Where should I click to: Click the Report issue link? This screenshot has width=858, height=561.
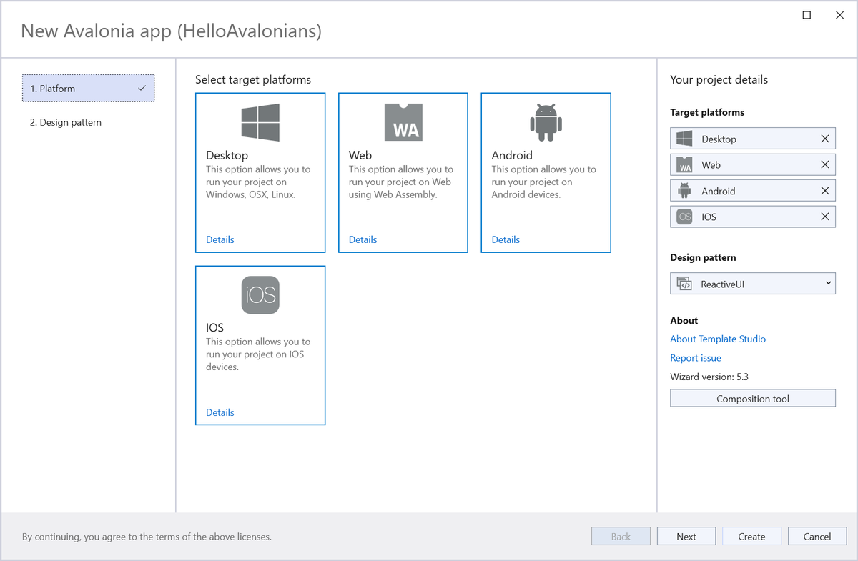point(696,358)
